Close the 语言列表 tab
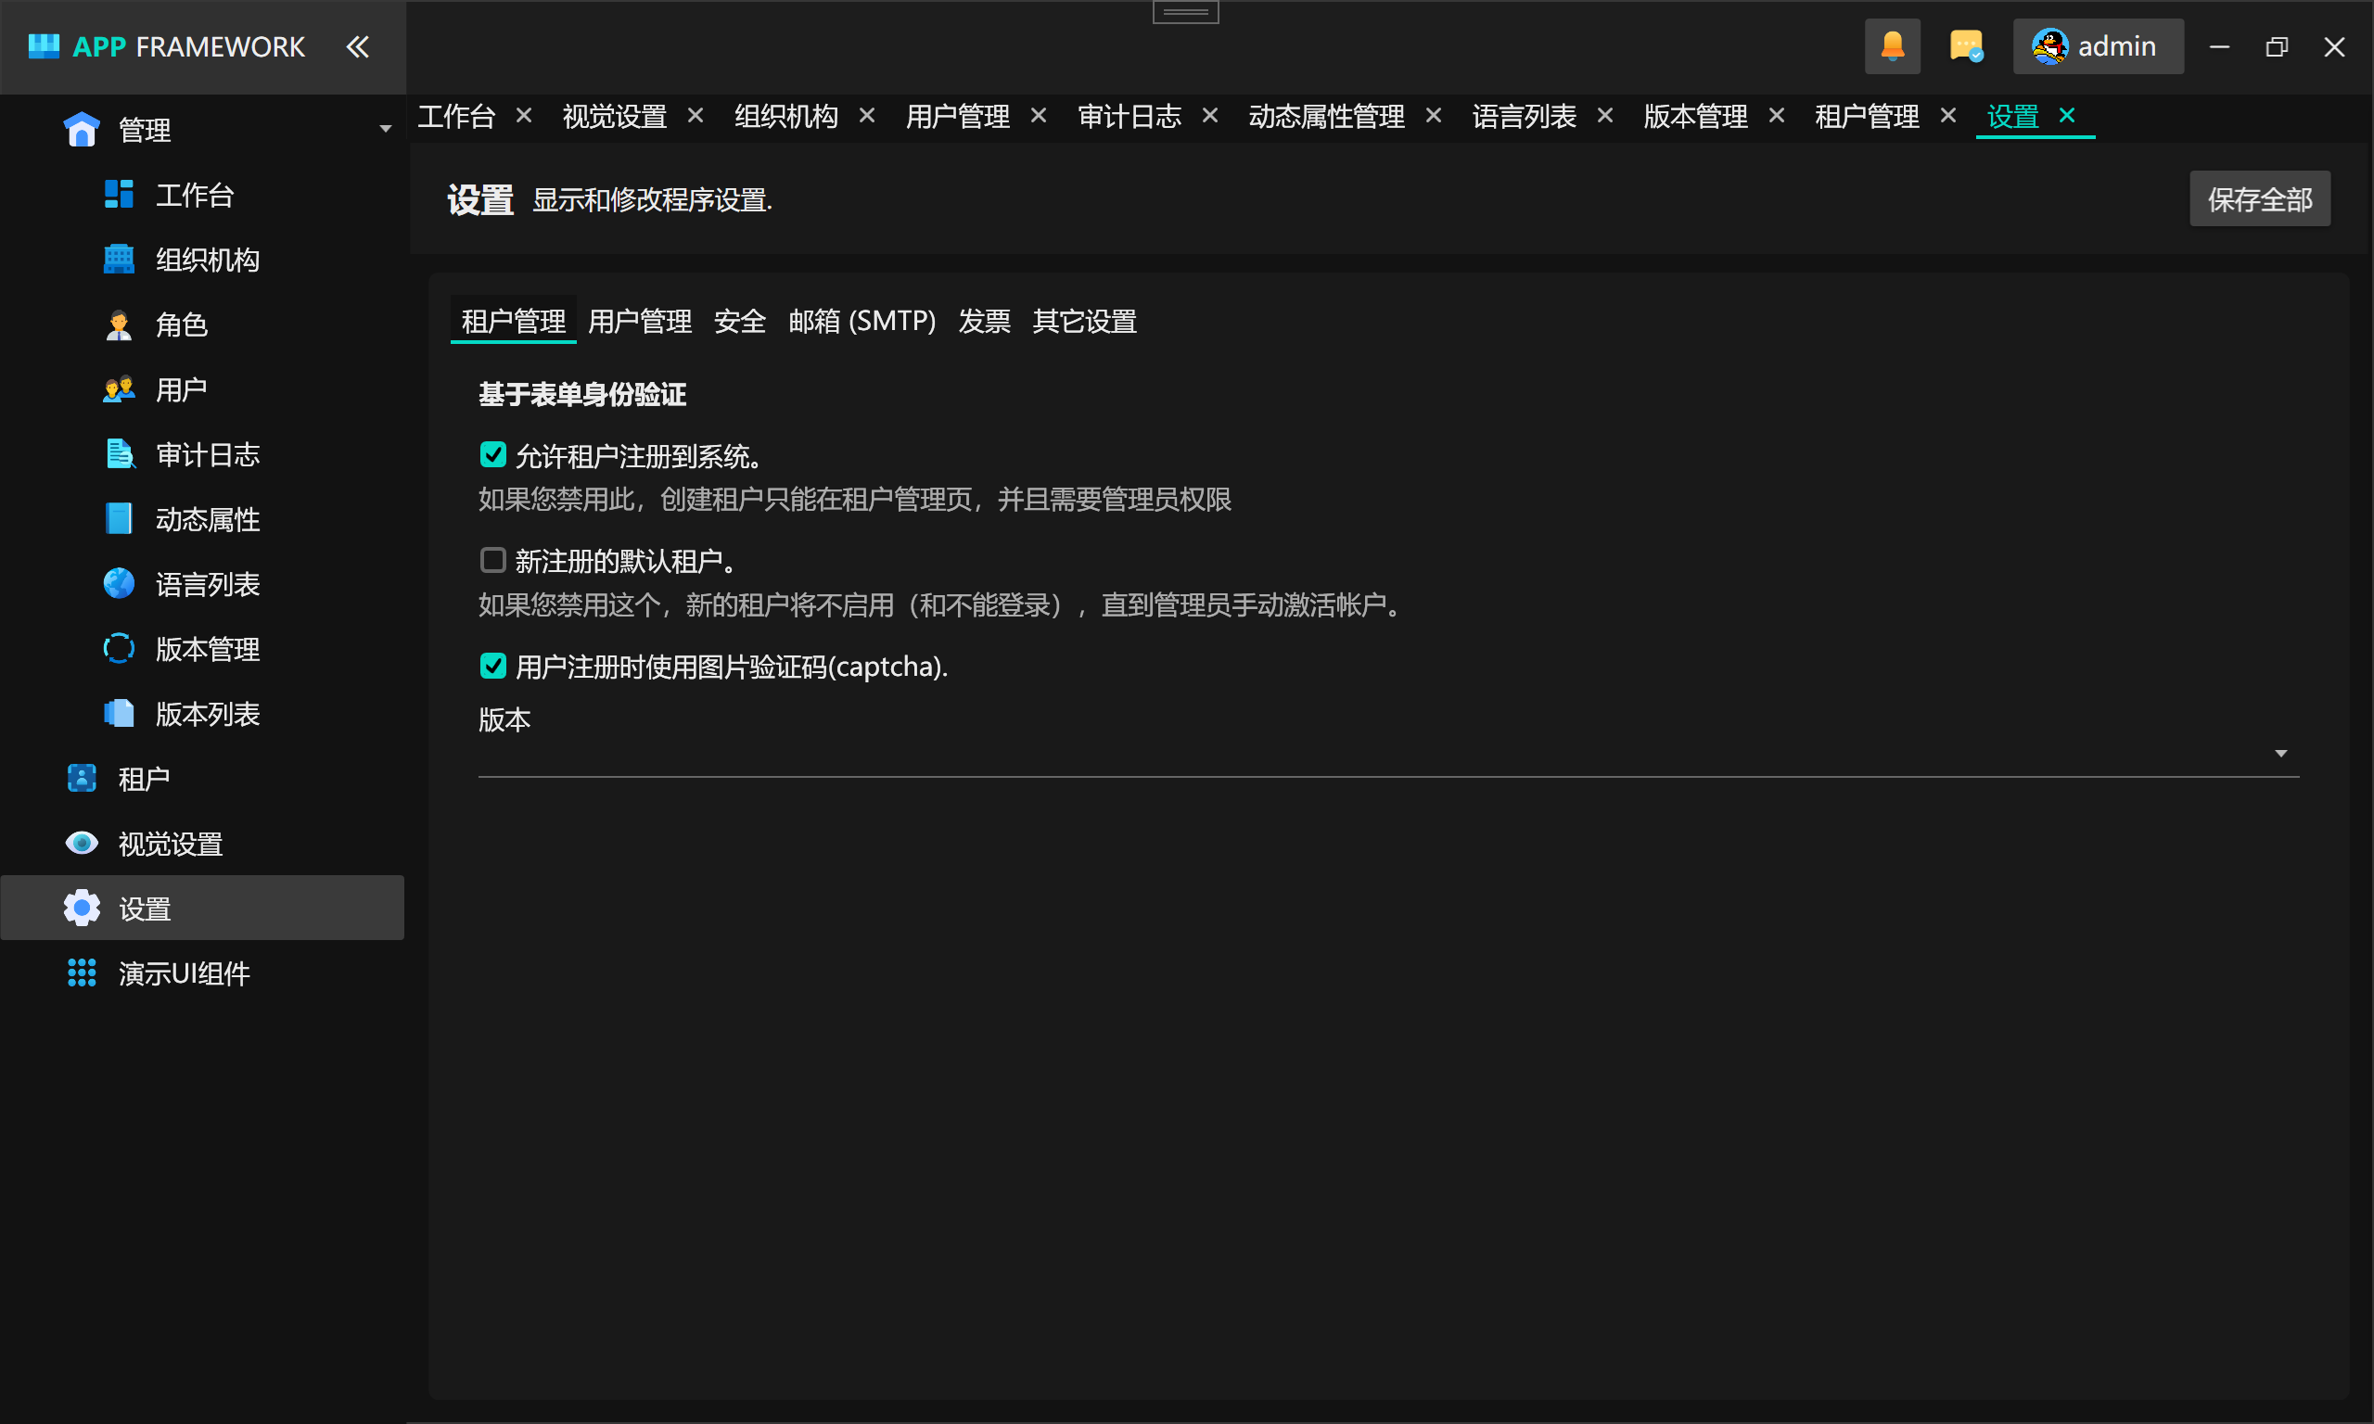2374x1424 pixels. 1604,116
